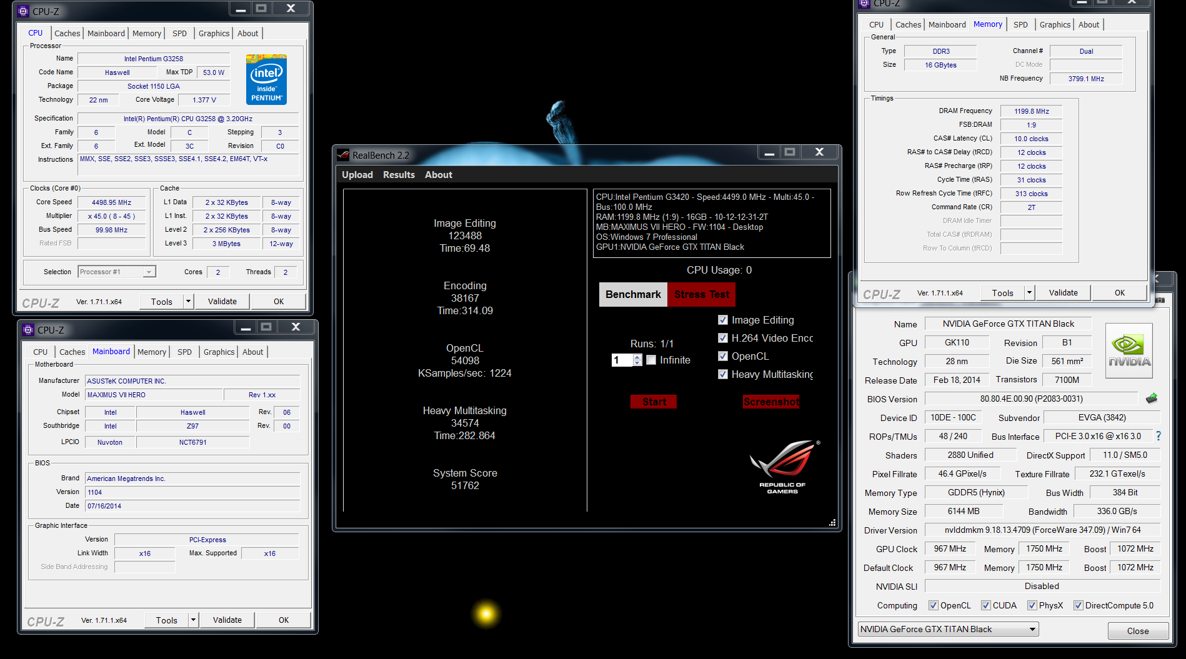
Task: Open the Results menu in RealBench
Action: click(x=399, y=175)
